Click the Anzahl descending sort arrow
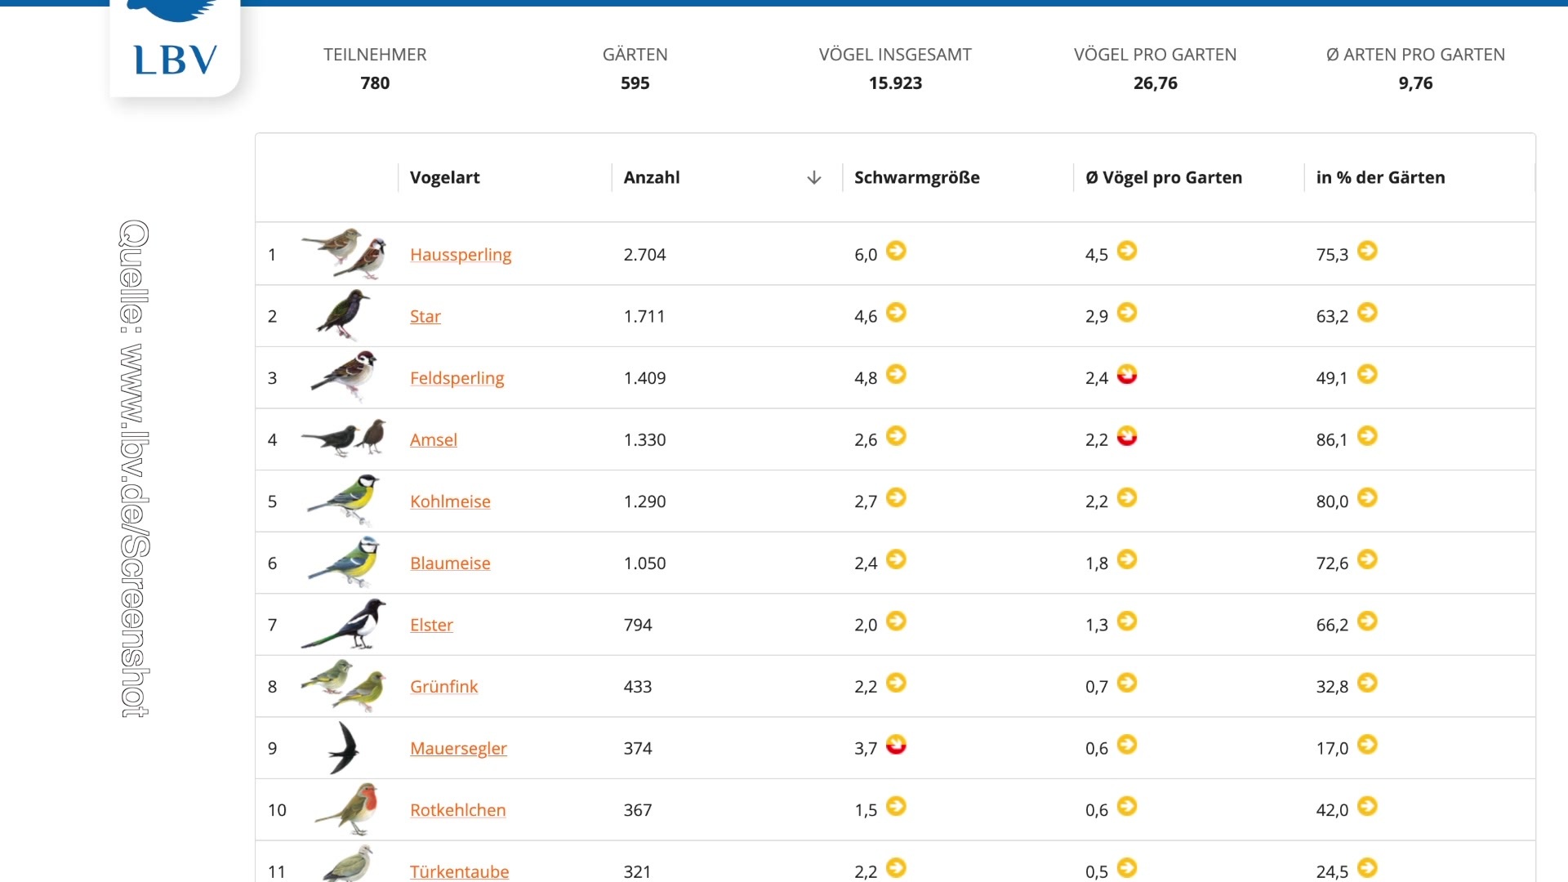This screenshot has height=882, width=1568. [x=813, y=178]
